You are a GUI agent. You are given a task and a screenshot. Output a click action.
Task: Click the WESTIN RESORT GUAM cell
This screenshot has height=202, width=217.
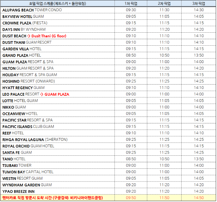pyautogui.click(x=22, y=178)
